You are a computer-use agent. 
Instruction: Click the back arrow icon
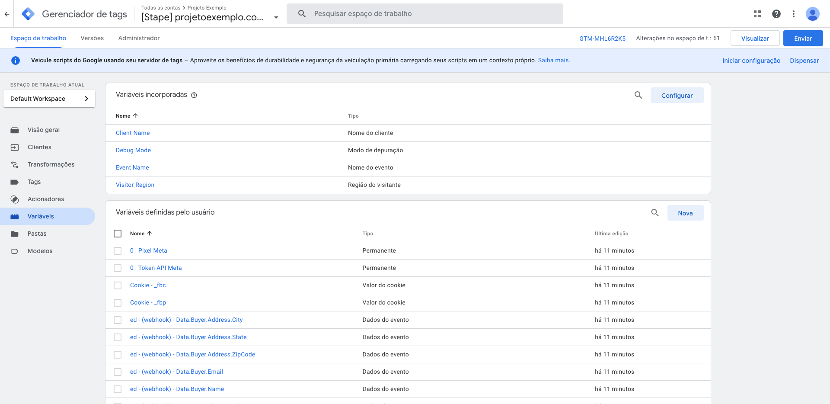[7, 14]
